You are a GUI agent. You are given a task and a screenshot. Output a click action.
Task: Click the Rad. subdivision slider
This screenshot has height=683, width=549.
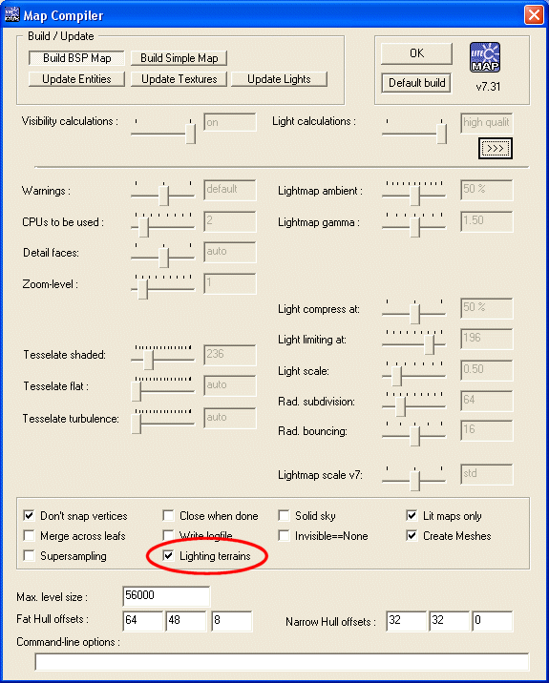[414, 404]
